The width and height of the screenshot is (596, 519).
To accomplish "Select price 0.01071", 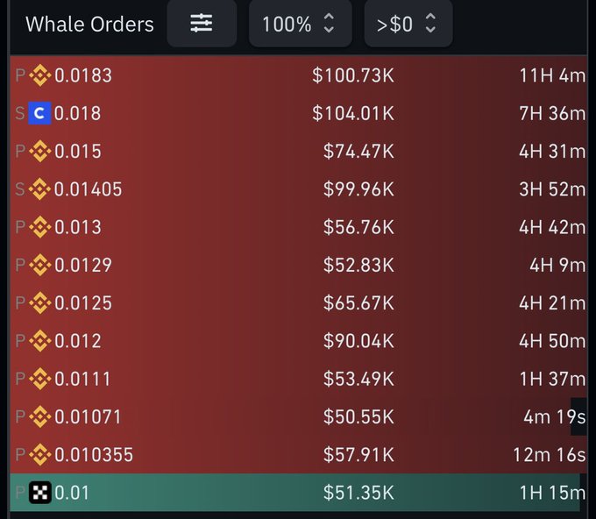I will tap(88, 416).
